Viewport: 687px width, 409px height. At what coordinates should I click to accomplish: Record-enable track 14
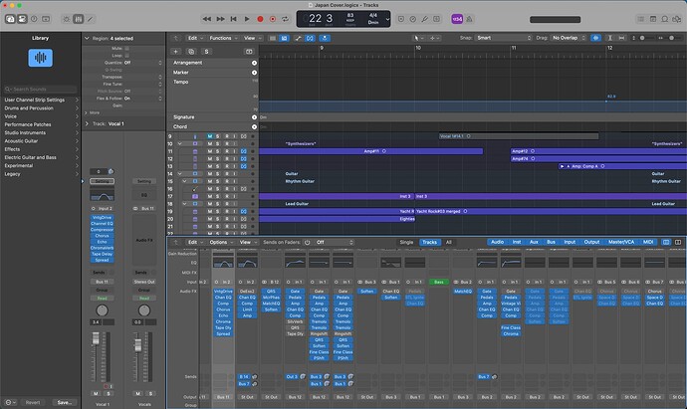(x=227, y=173)
